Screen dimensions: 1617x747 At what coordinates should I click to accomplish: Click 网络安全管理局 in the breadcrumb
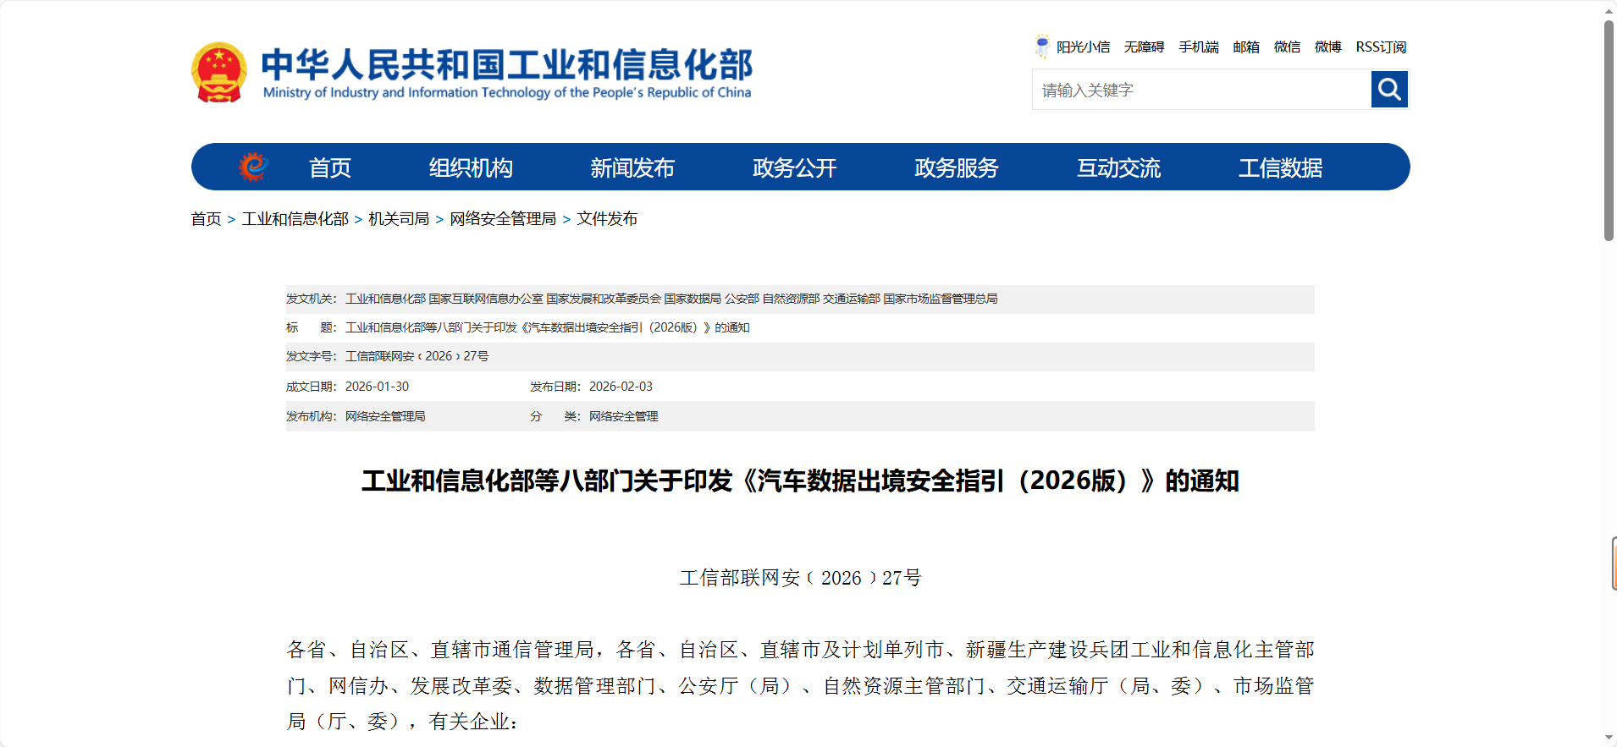(x=503, y=219)
